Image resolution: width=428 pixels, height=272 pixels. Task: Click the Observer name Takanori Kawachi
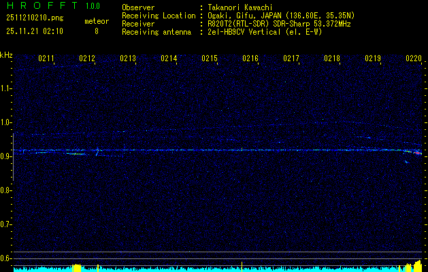(x=240, y=7)
